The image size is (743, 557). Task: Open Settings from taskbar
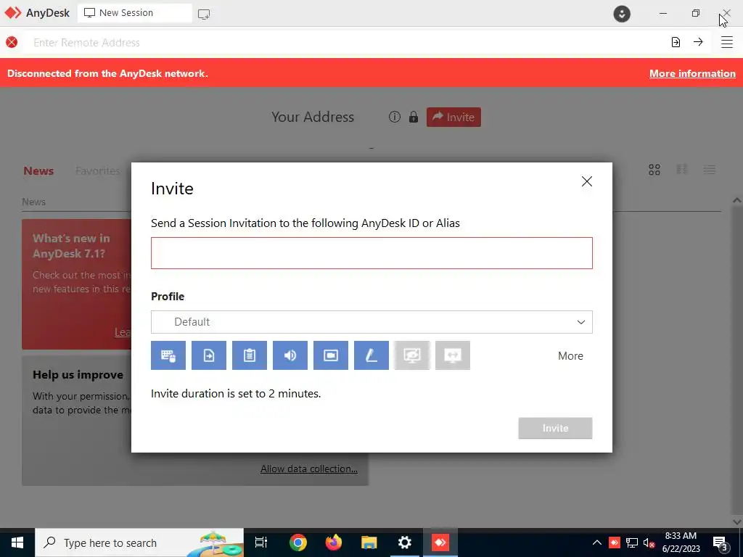405,542
